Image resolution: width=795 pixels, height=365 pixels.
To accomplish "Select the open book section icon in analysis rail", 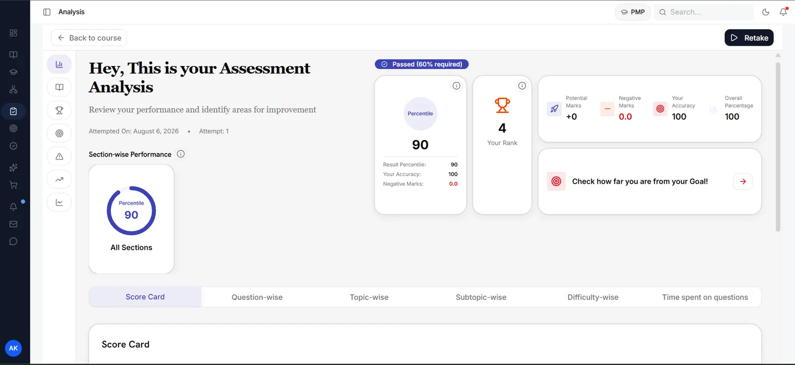I will 59,87.
